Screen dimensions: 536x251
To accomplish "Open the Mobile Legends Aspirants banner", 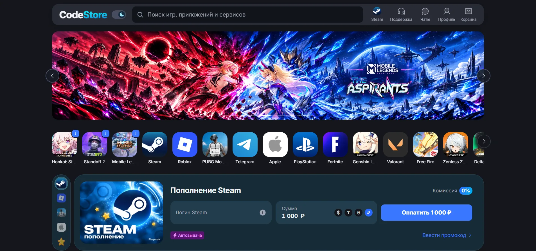I will tap(268, 75).
